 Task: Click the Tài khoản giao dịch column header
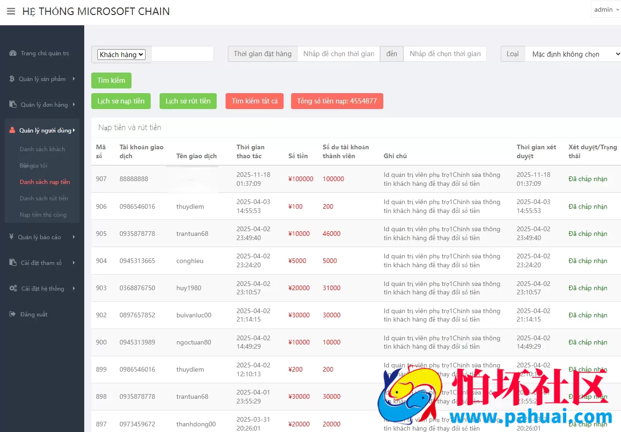pyautogui.click(x=141, y=152)
